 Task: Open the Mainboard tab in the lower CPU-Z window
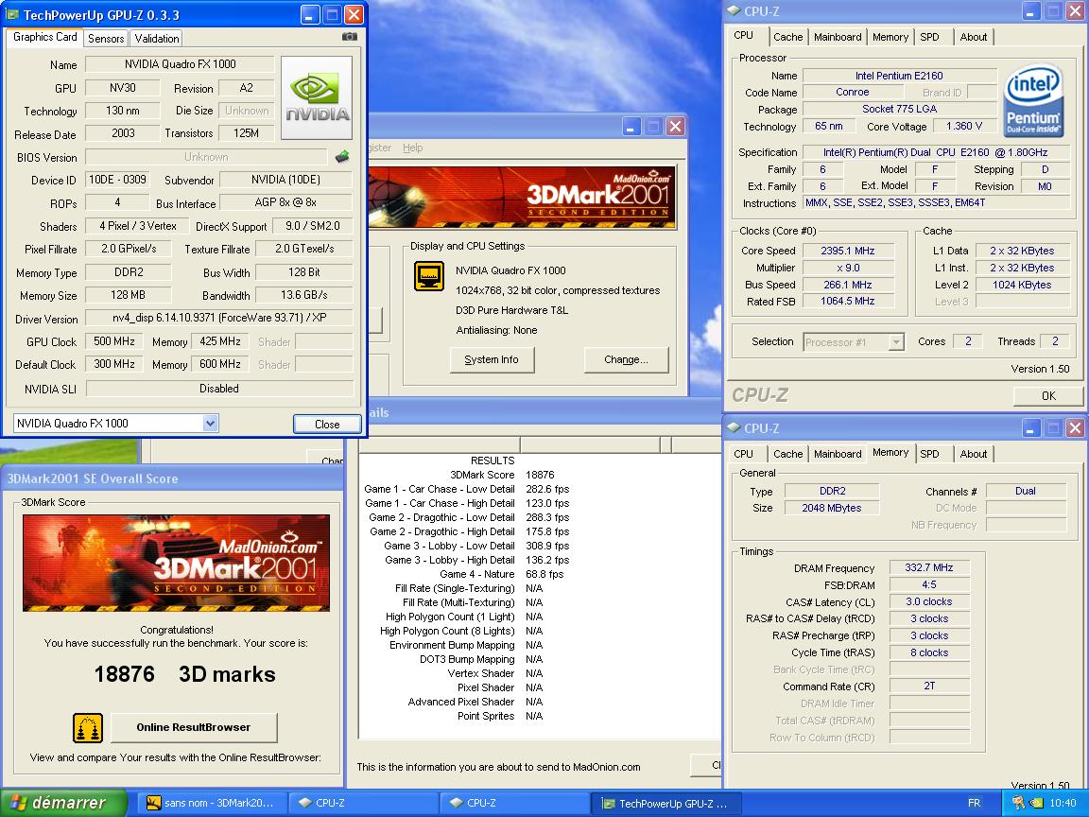[x=838, y=454]
